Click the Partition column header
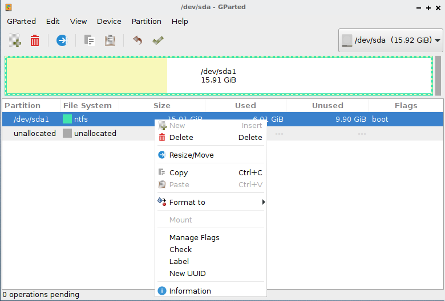The height and width of the screenshot is (301, 445). [x=31, y=106]
